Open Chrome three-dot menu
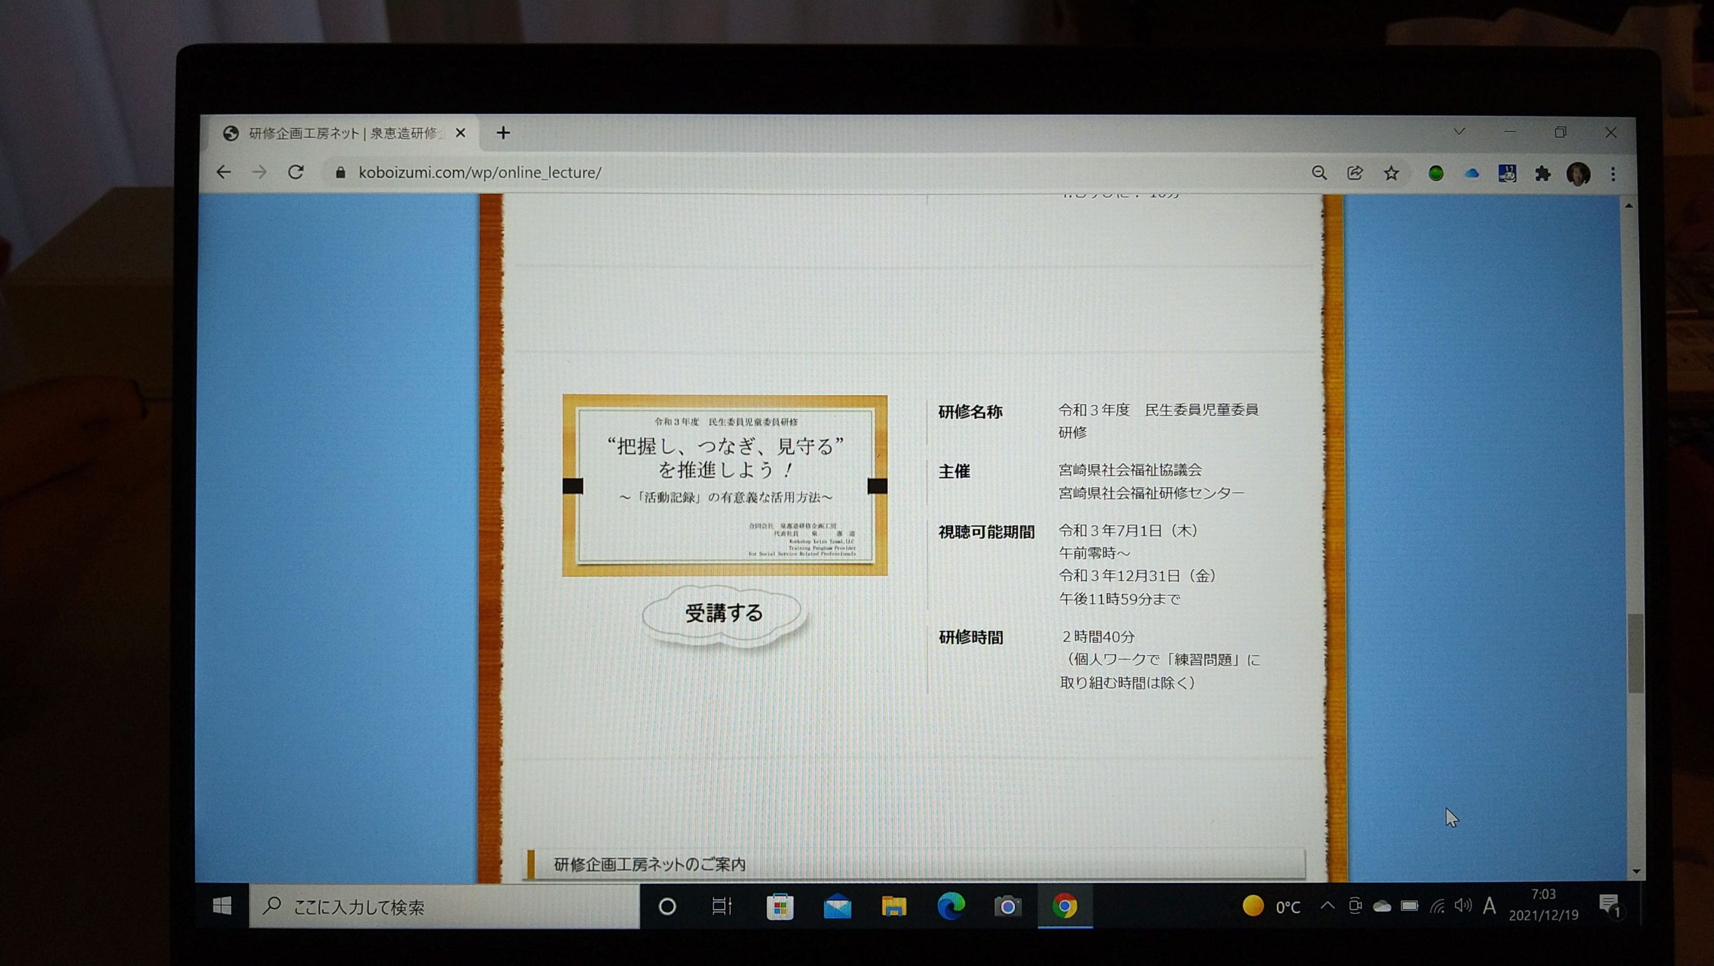 pyautogui.click(x=1613, y=174)
